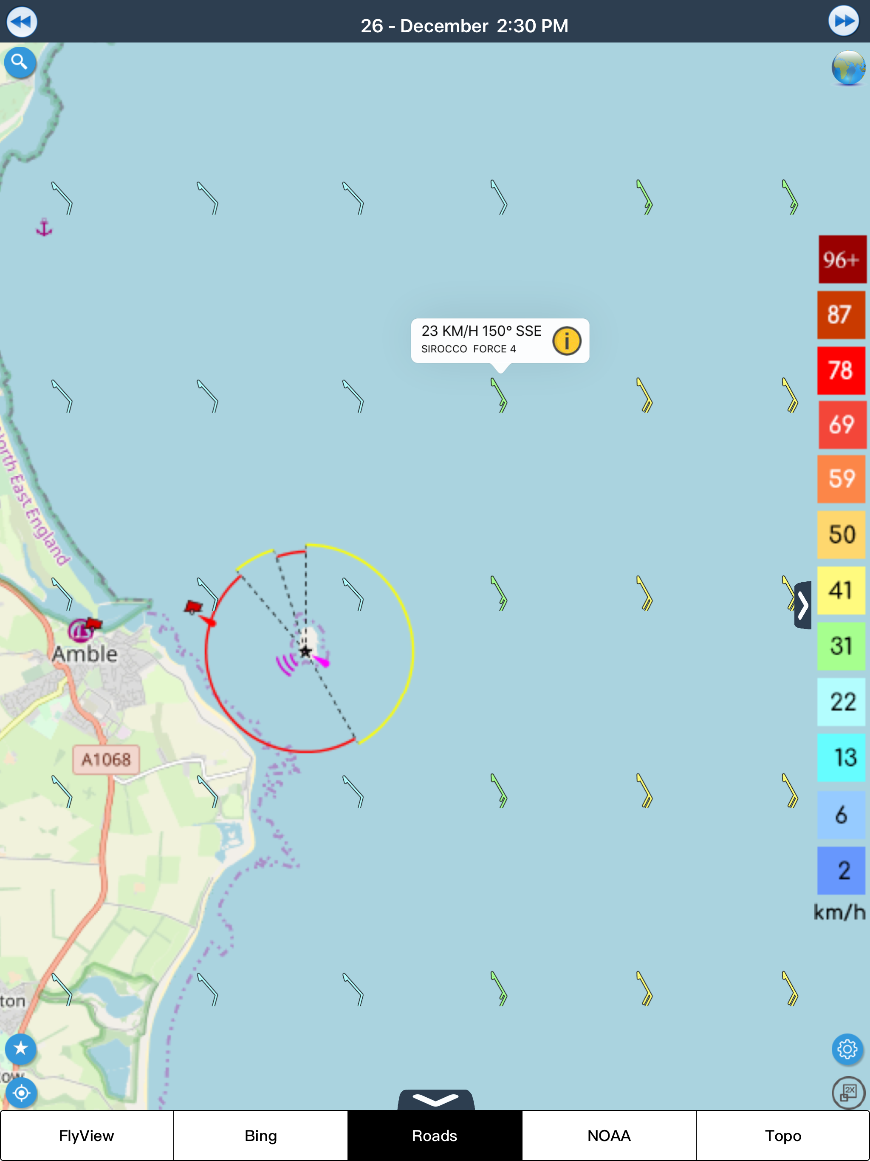Screen dimensions: 870x1161
Task: Switch to the FlyView tab
Action: [x=87, y=1136]
